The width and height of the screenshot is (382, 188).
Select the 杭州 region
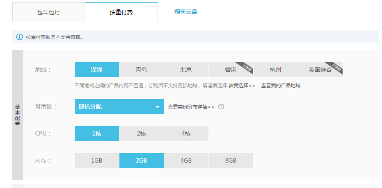[275, 70]
